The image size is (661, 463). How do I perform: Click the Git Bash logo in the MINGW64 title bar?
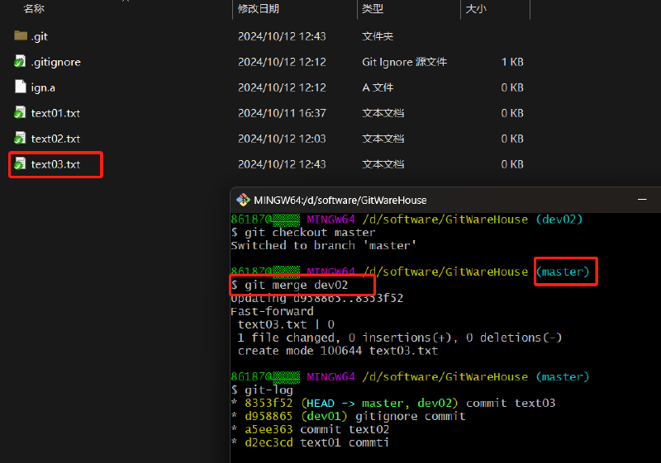click(x=243, y=200)
